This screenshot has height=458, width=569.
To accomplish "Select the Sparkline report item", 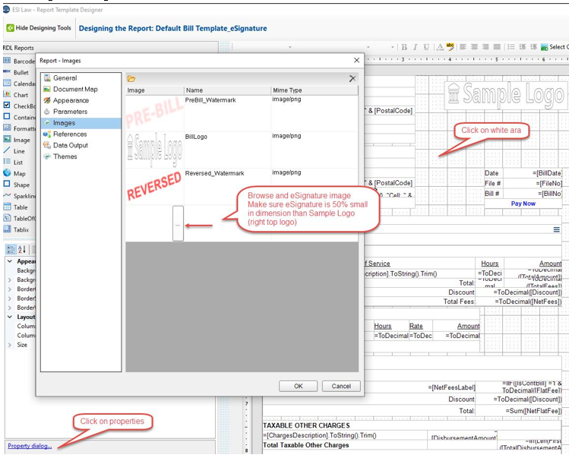I will coord(19,196).
